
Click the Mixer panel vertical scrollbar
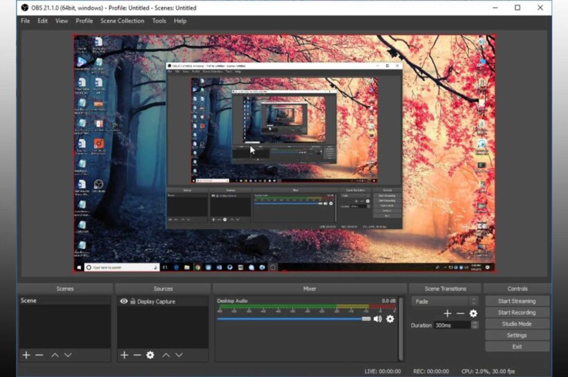(400, 328)
